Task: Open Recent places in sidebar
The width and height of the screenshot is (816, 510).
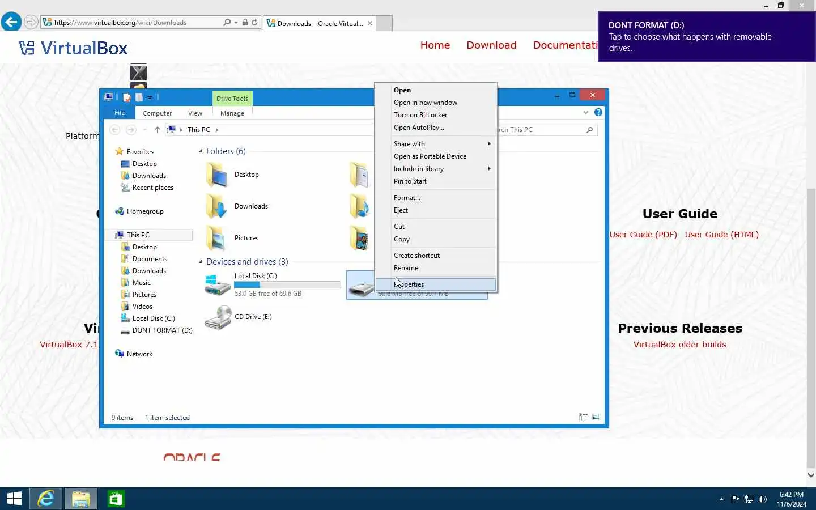Action: pyautogui.click(x=152, y=188)
